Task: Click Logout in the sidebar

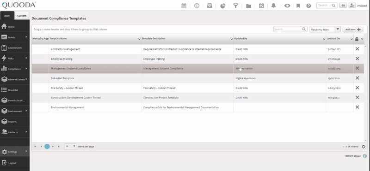Action: (x=15, y=163)
